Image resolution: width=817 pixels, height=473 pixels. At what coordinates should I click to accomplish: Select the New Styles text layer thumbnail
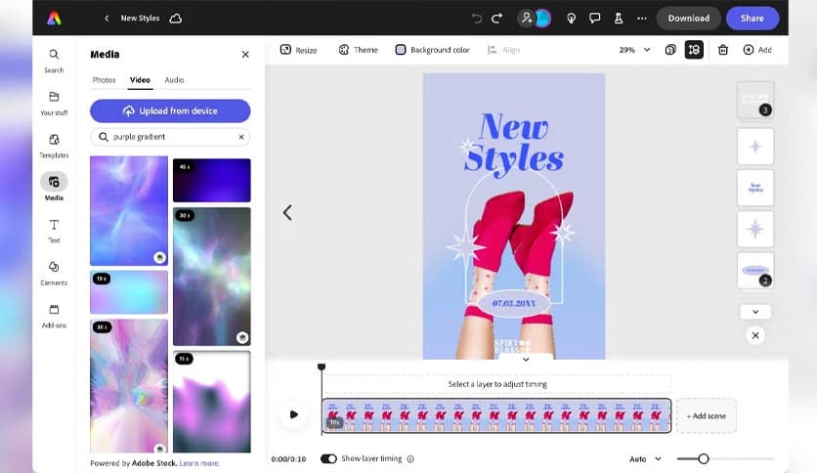click(x=755, y=188)
